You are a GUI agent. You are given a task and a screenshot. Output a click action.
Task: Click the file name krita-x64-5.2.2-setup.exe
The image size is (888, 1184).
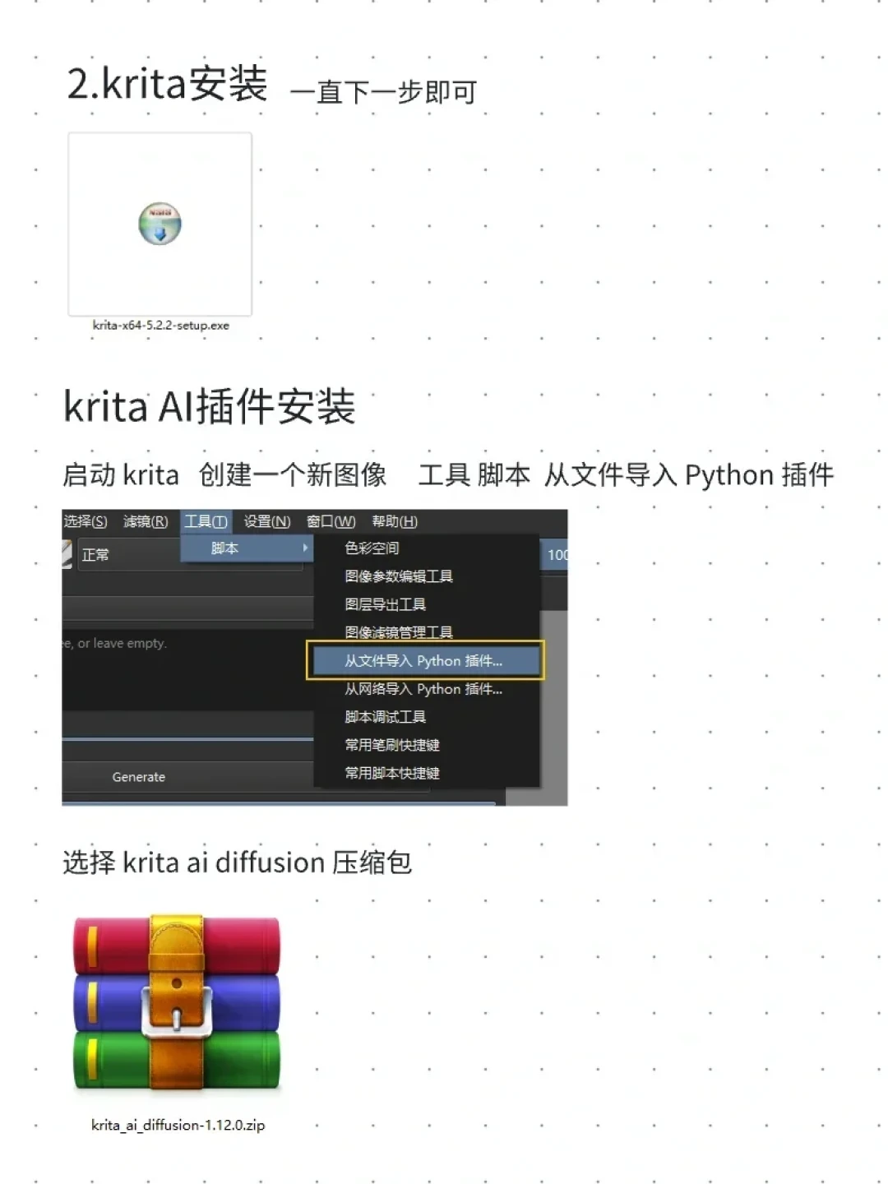[x=160, y=326]
